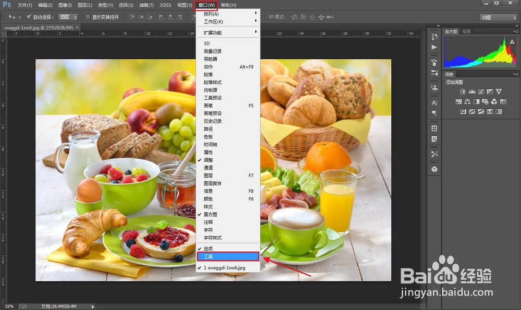Open the 文件(F) menu

(x=25, y=5)
